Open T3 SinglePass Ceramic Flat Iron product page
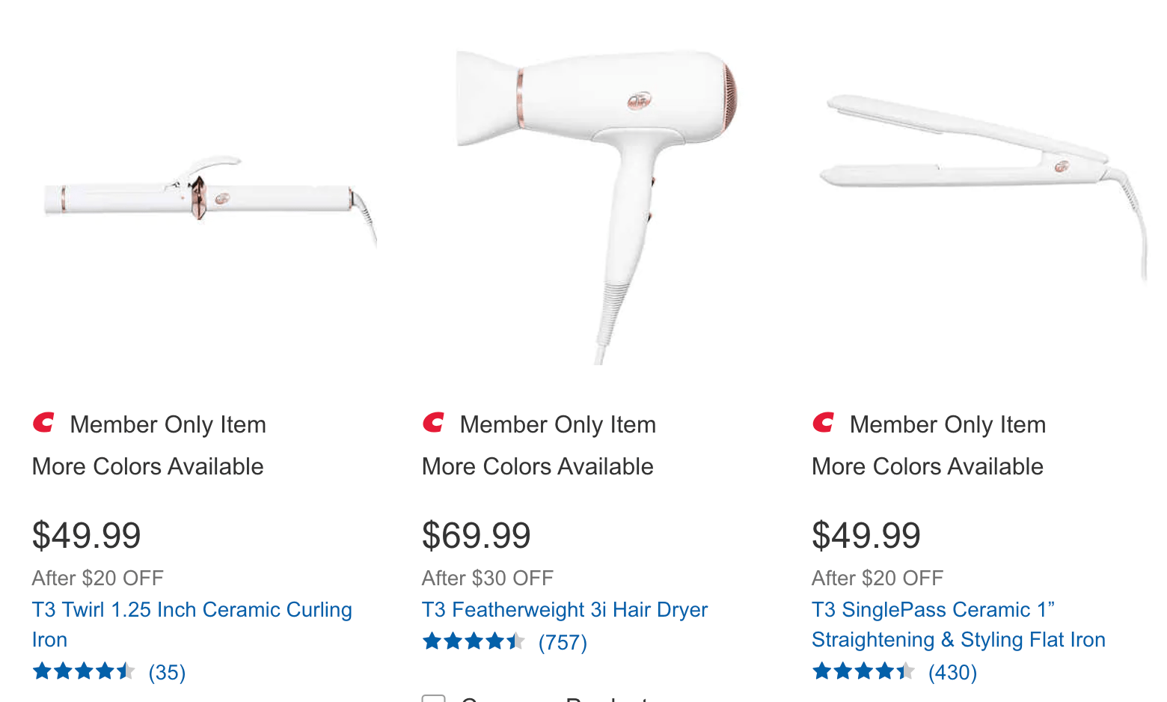Viewport: 1167px width, 702px height. [x=958, y=624]
